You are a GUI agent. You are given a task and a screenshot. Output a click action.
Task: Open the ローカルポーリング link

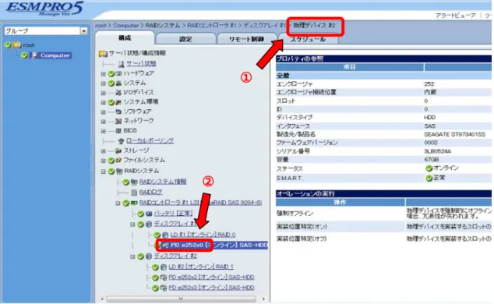tap(150, 140)
